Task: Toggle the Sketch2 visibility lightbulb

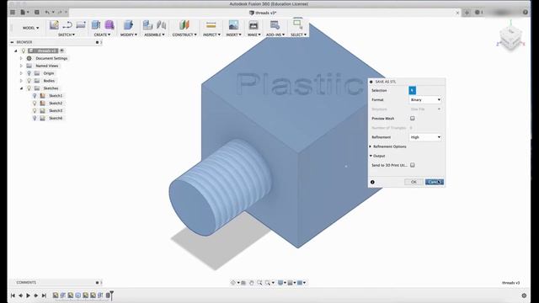Action: tap(35, 103)
